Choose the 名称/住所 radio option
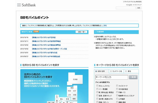Image resolution: width=158 pixels, height=103 pixels. tap(96, 71)
